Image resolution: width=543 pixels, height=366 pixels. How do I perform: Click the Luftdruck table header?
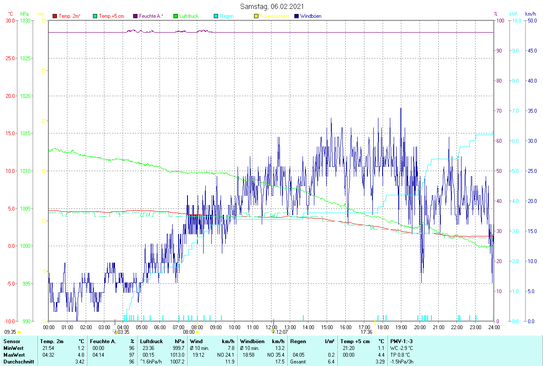152,341
